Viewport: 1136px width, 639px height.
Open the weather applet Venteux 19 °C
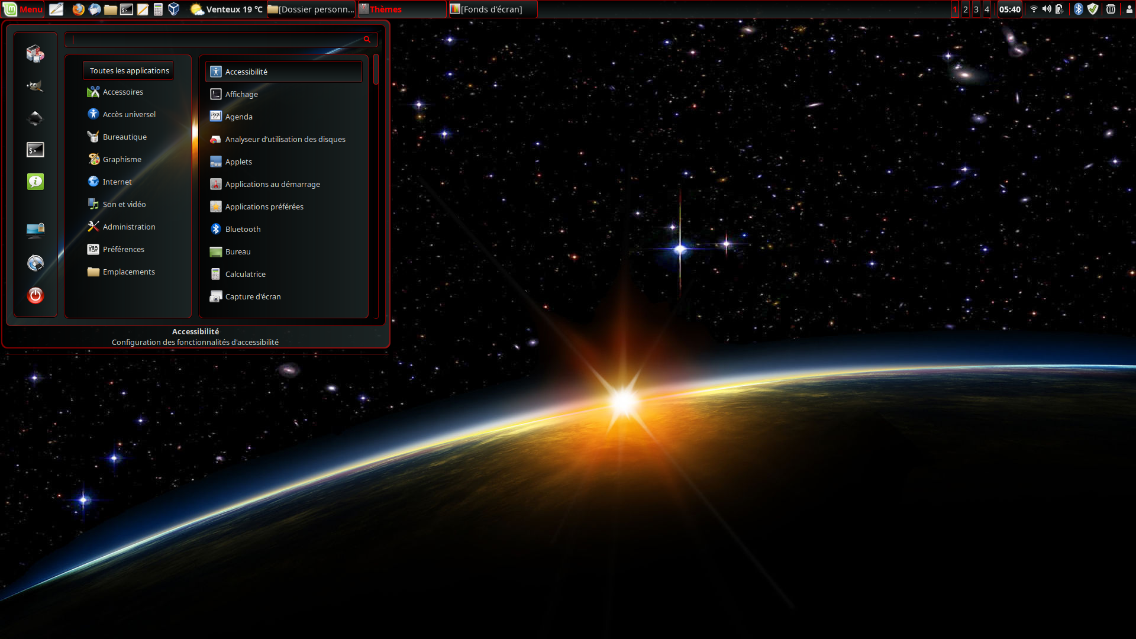click(226, 9)
